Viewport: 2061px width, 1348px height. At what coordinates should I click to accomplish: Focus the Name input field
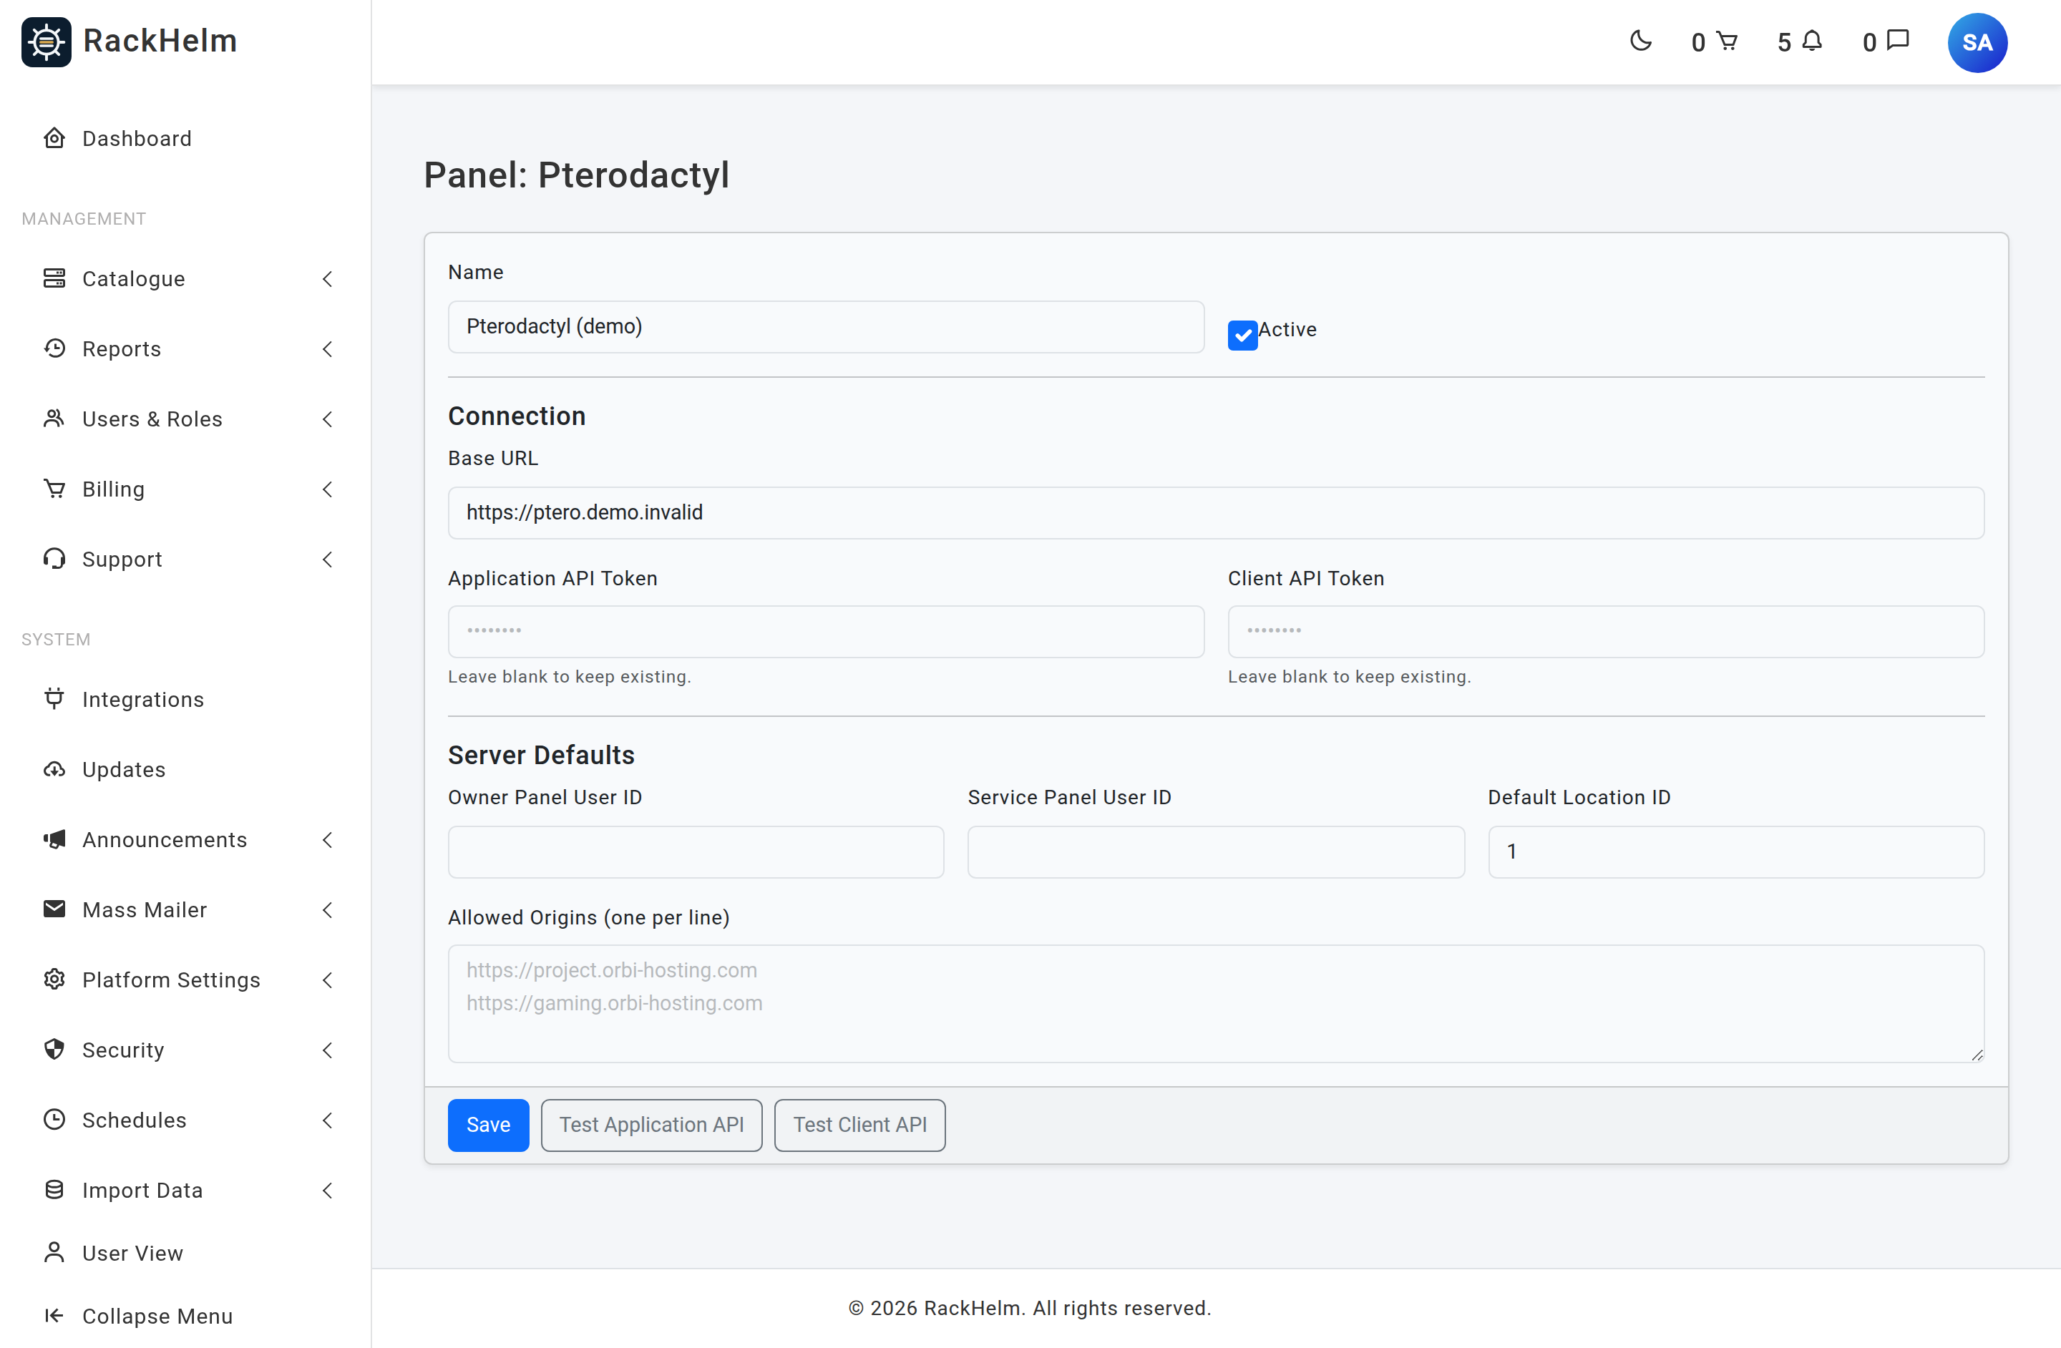[826, 326]
